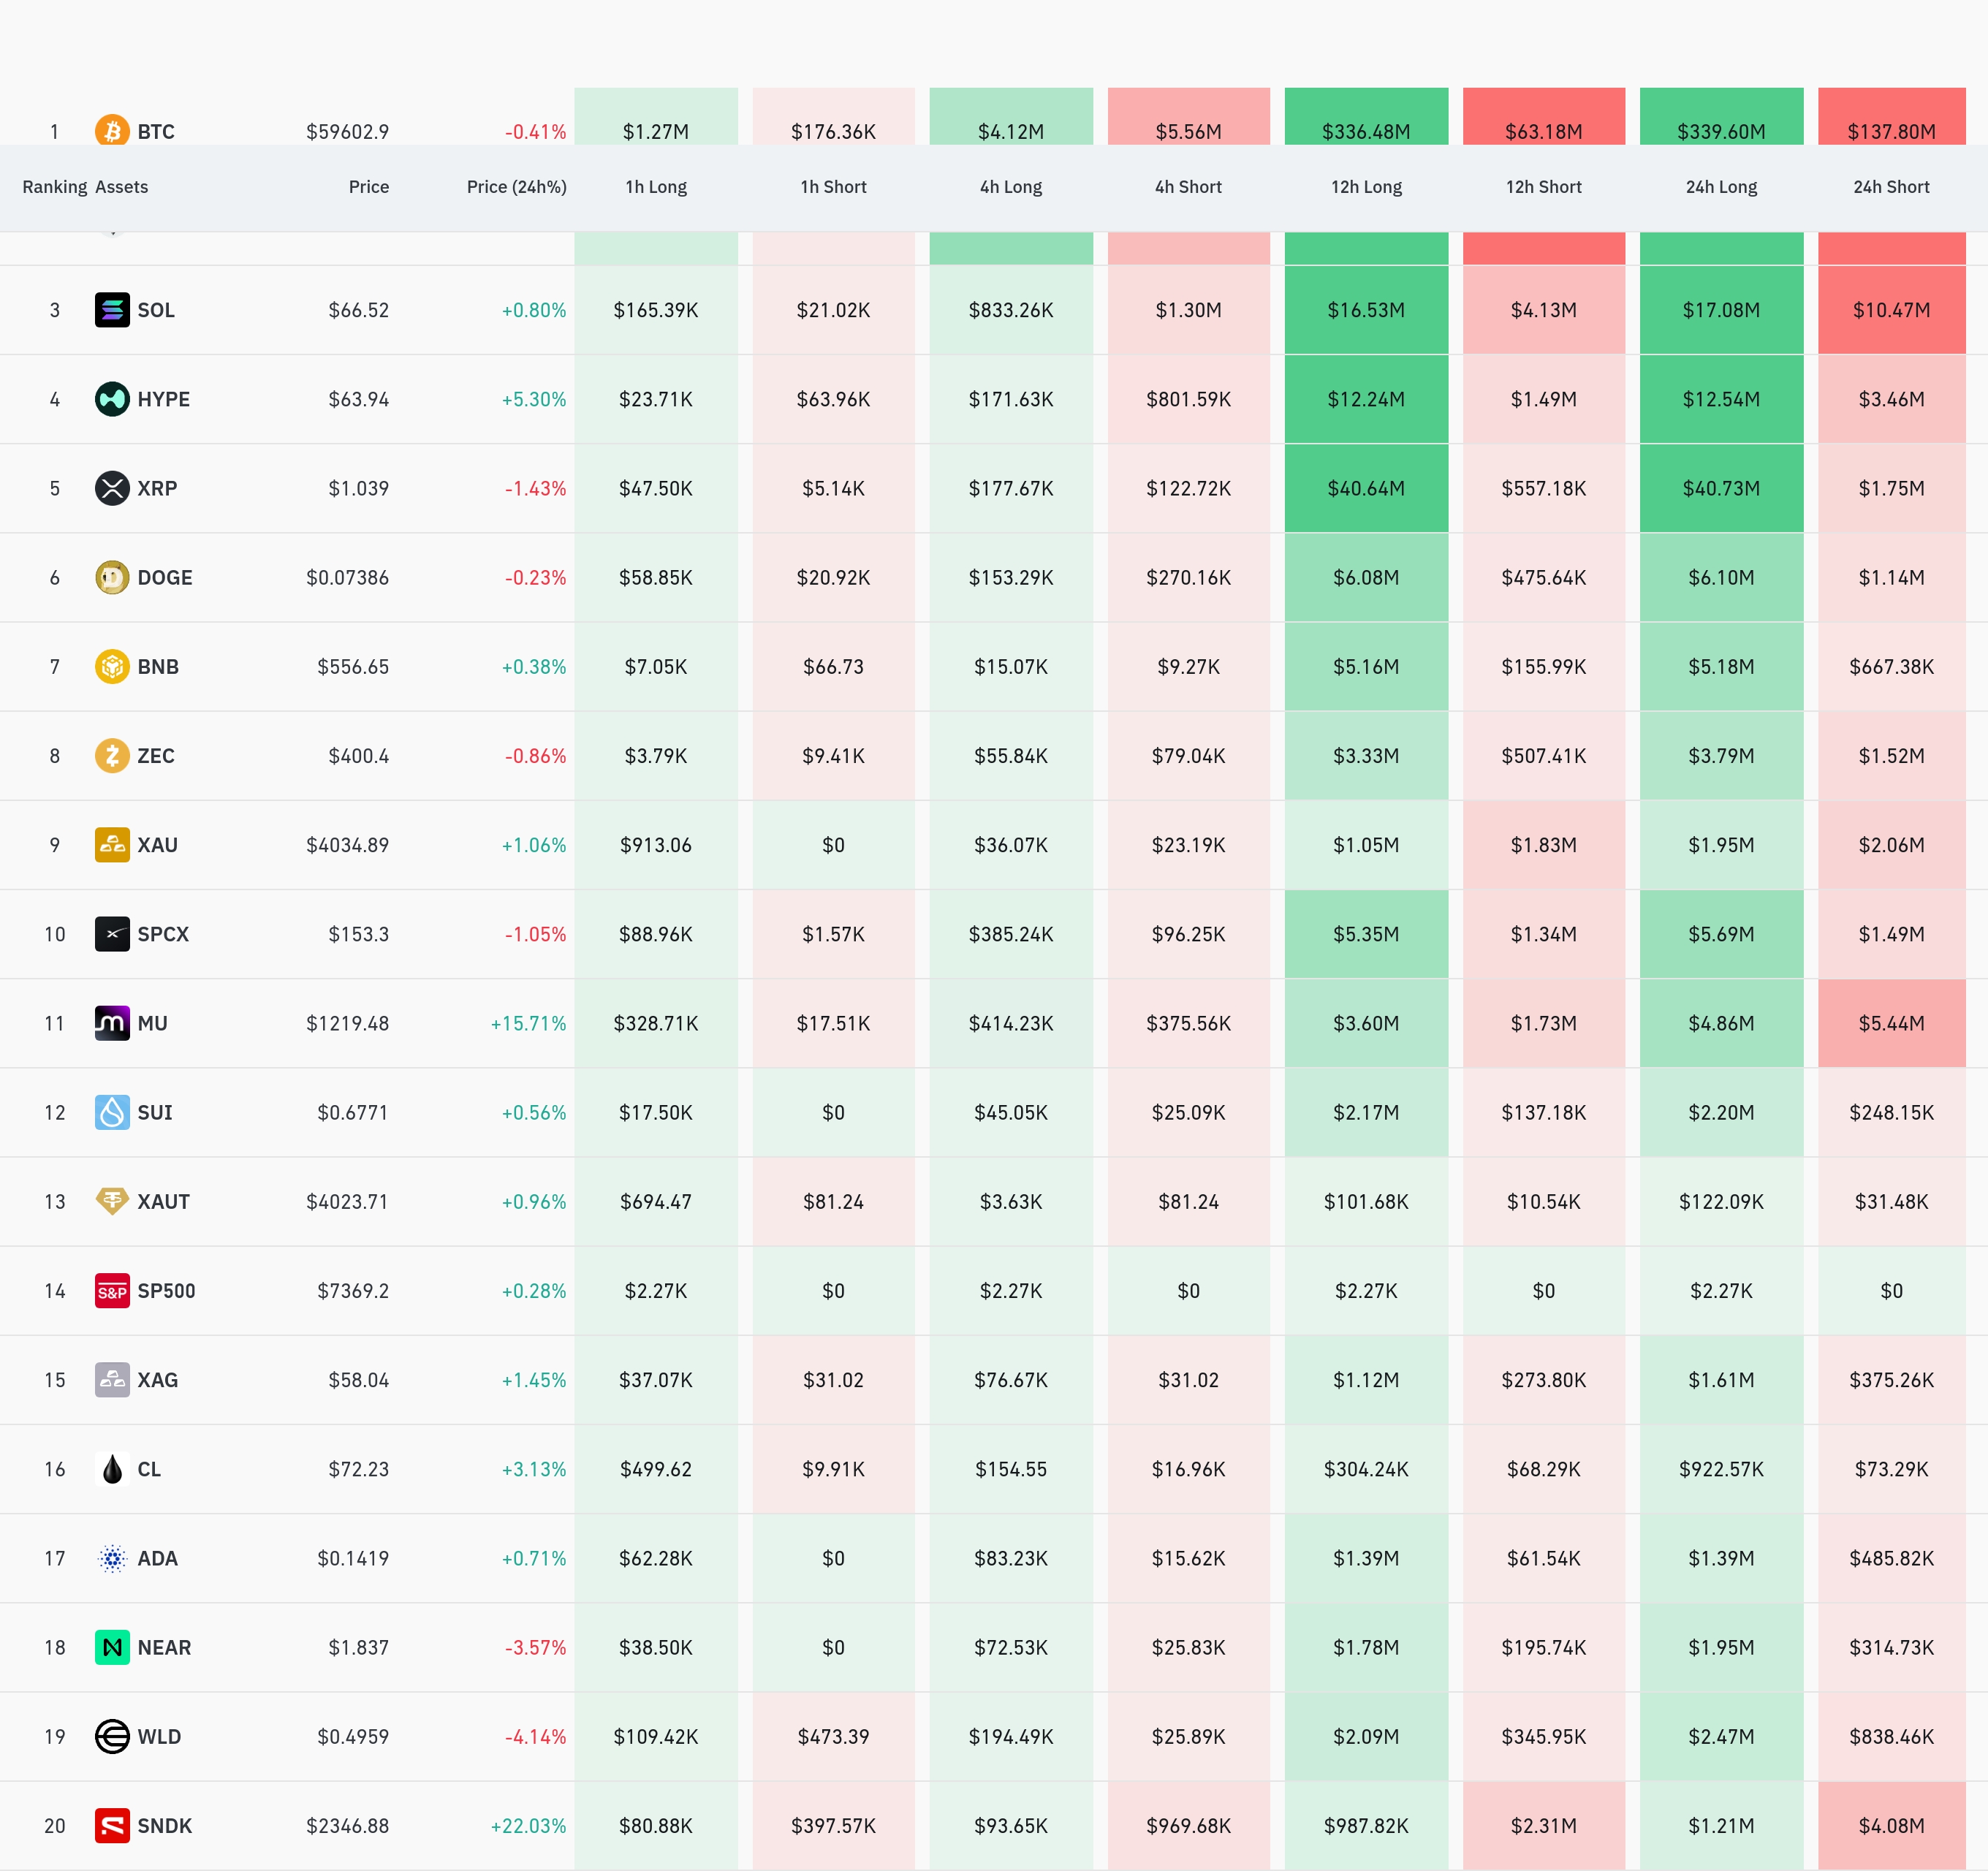Sort by the Price column header
Viewport: 1988px width, 1871px height.
pyautogui.click(x=369, y=187)
